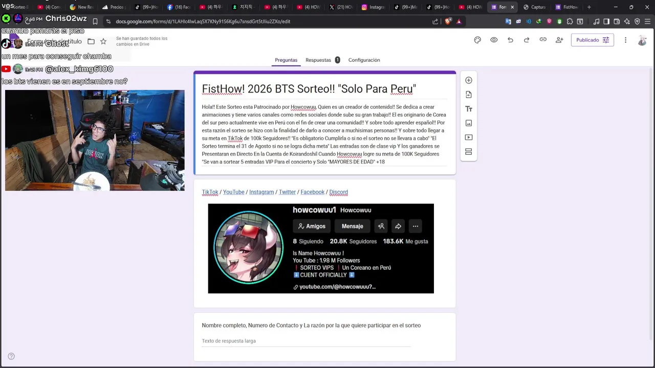
Task: Click the Publicado button
Action: [592, 40]
